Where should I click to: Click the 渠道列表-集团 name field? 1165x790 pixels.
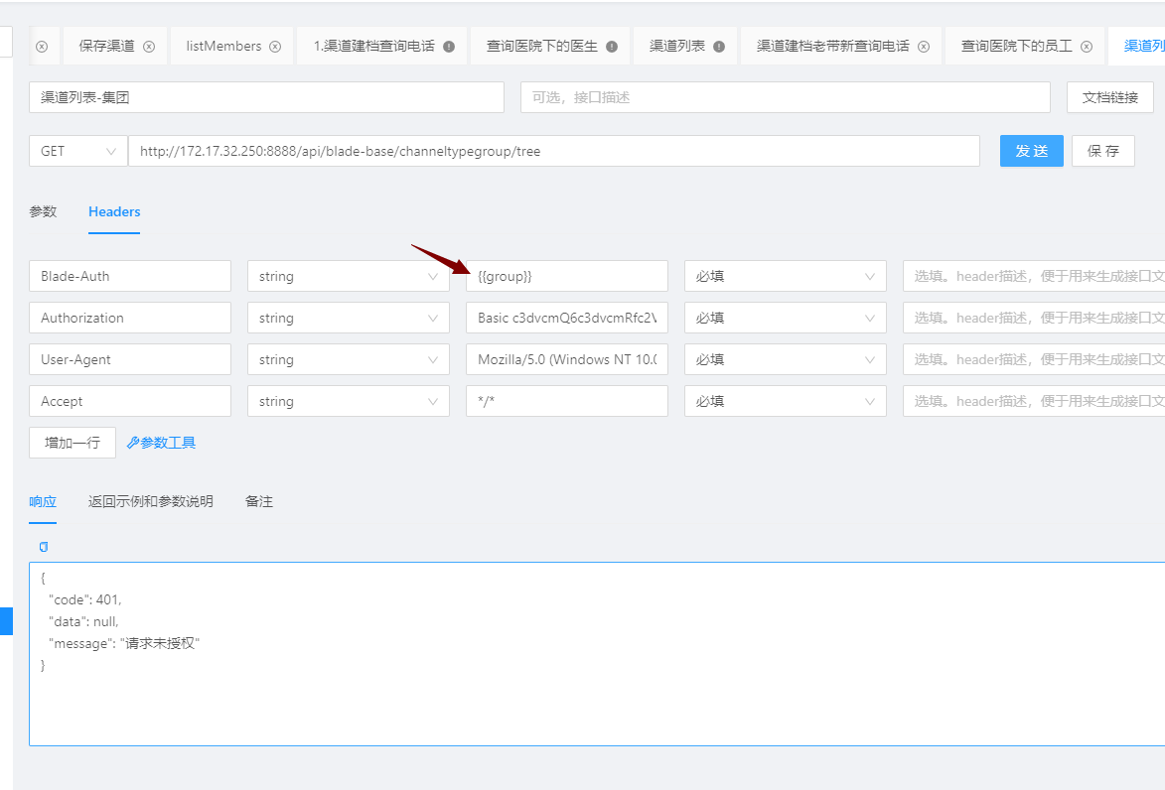[x=267, y=97]
